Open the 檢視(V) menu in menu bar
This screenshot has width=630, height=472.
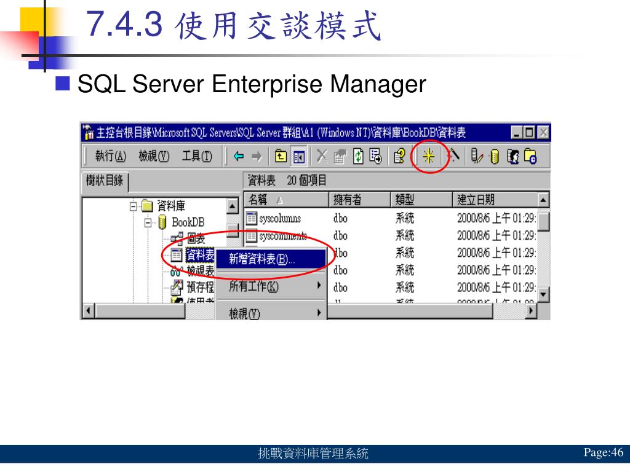(x=154, y=155)
